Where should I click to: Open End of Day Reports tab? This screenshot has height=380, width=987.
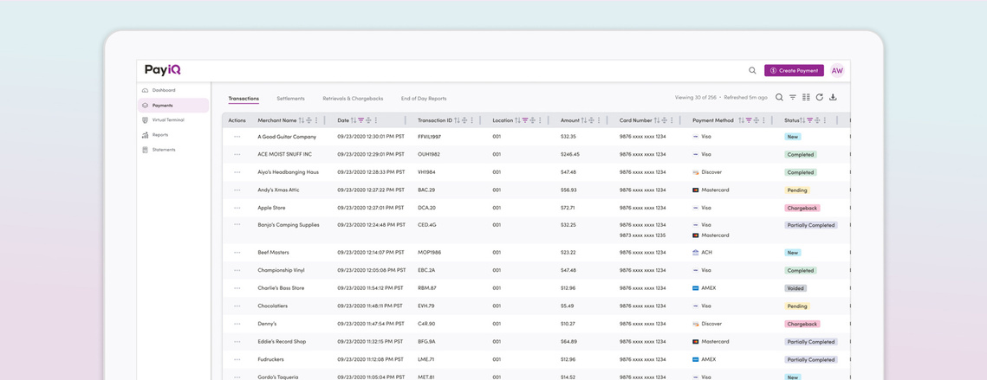pos(424,99)
